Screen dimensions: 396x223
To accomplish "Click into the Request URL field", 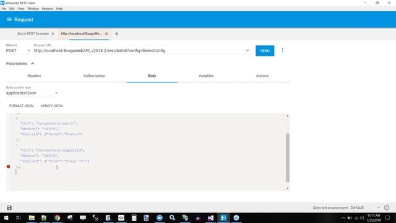I will tap(139, 51).
